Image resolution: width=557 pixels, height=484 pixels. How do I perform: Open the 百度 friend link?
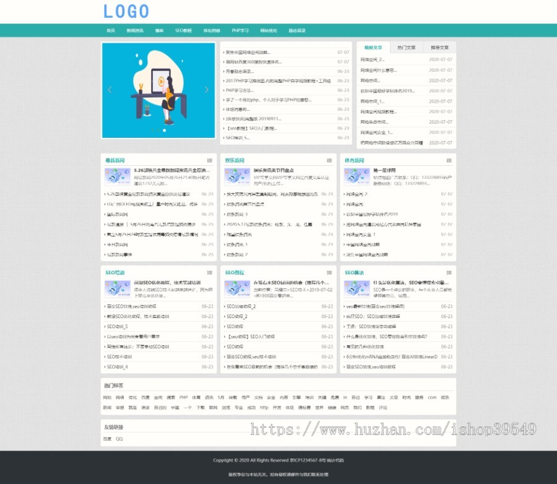click(107, 439)
